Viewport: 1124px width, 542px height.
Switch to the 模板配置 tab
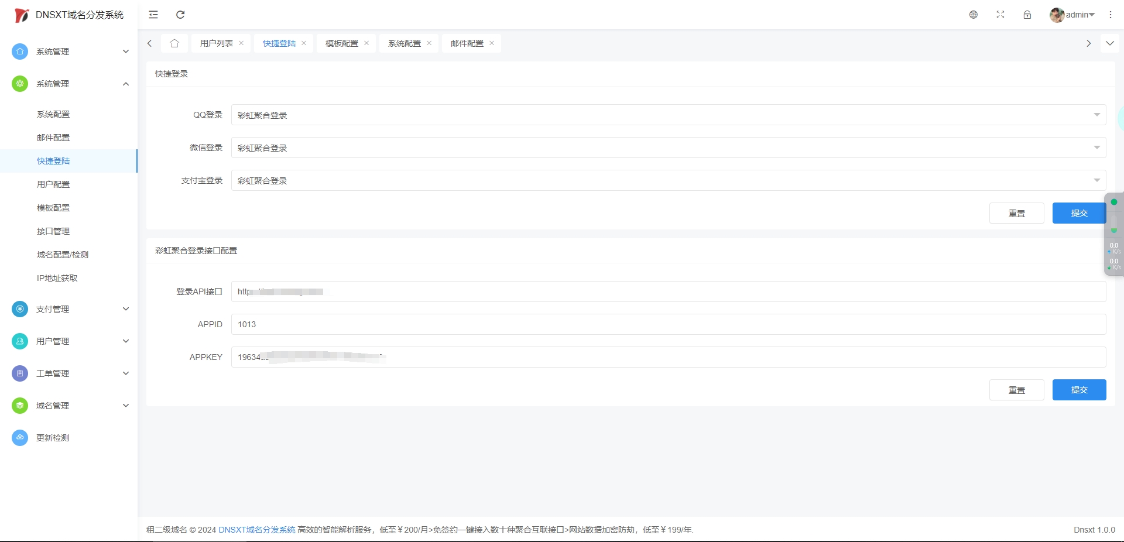coord(342,43)
